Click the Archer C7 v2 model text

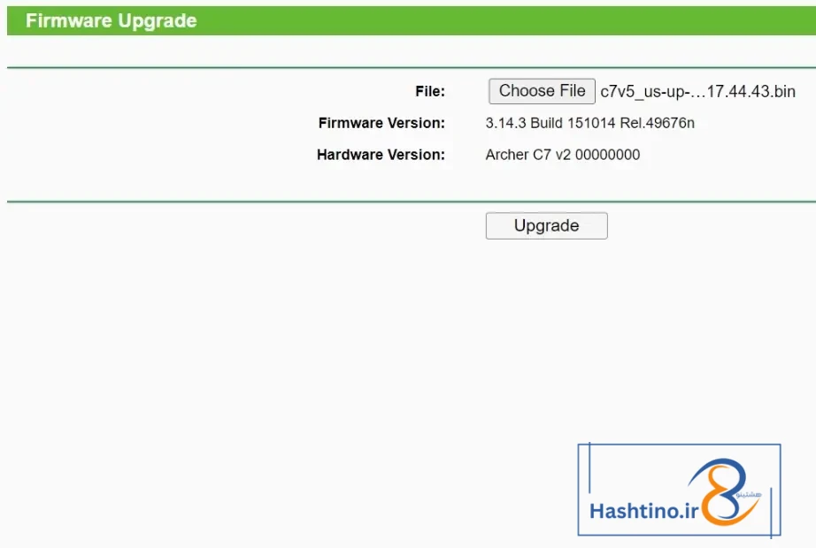click(x=527, y=155)
